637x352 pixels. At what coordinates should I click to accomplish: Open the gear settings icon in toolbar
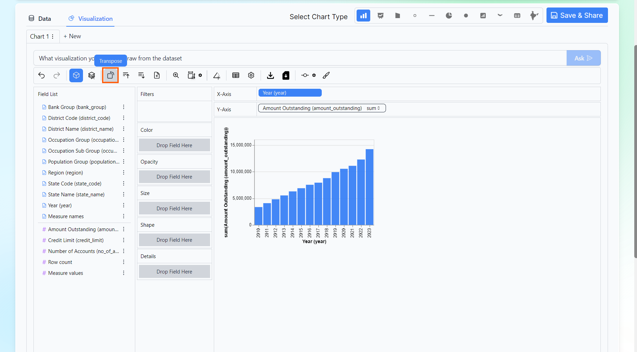(x=251, y=75)
